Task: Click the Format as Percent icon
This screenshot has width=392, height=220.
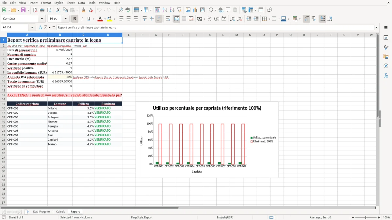Action: tap(209, 19)
